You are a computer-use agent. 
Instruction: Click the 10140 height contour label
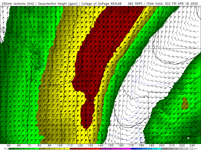tap(168, 63)
